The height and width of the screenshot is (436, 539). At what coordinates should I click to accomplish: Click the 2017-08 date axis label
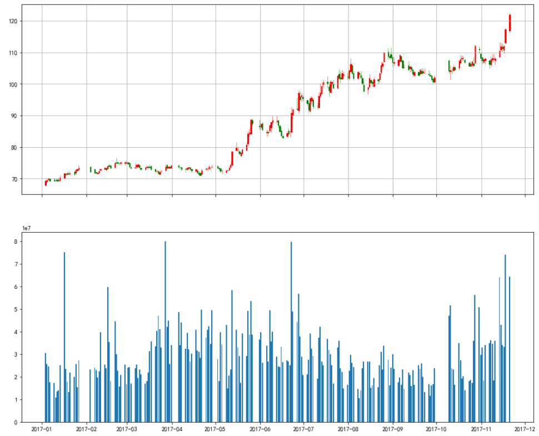coord(348,429)
